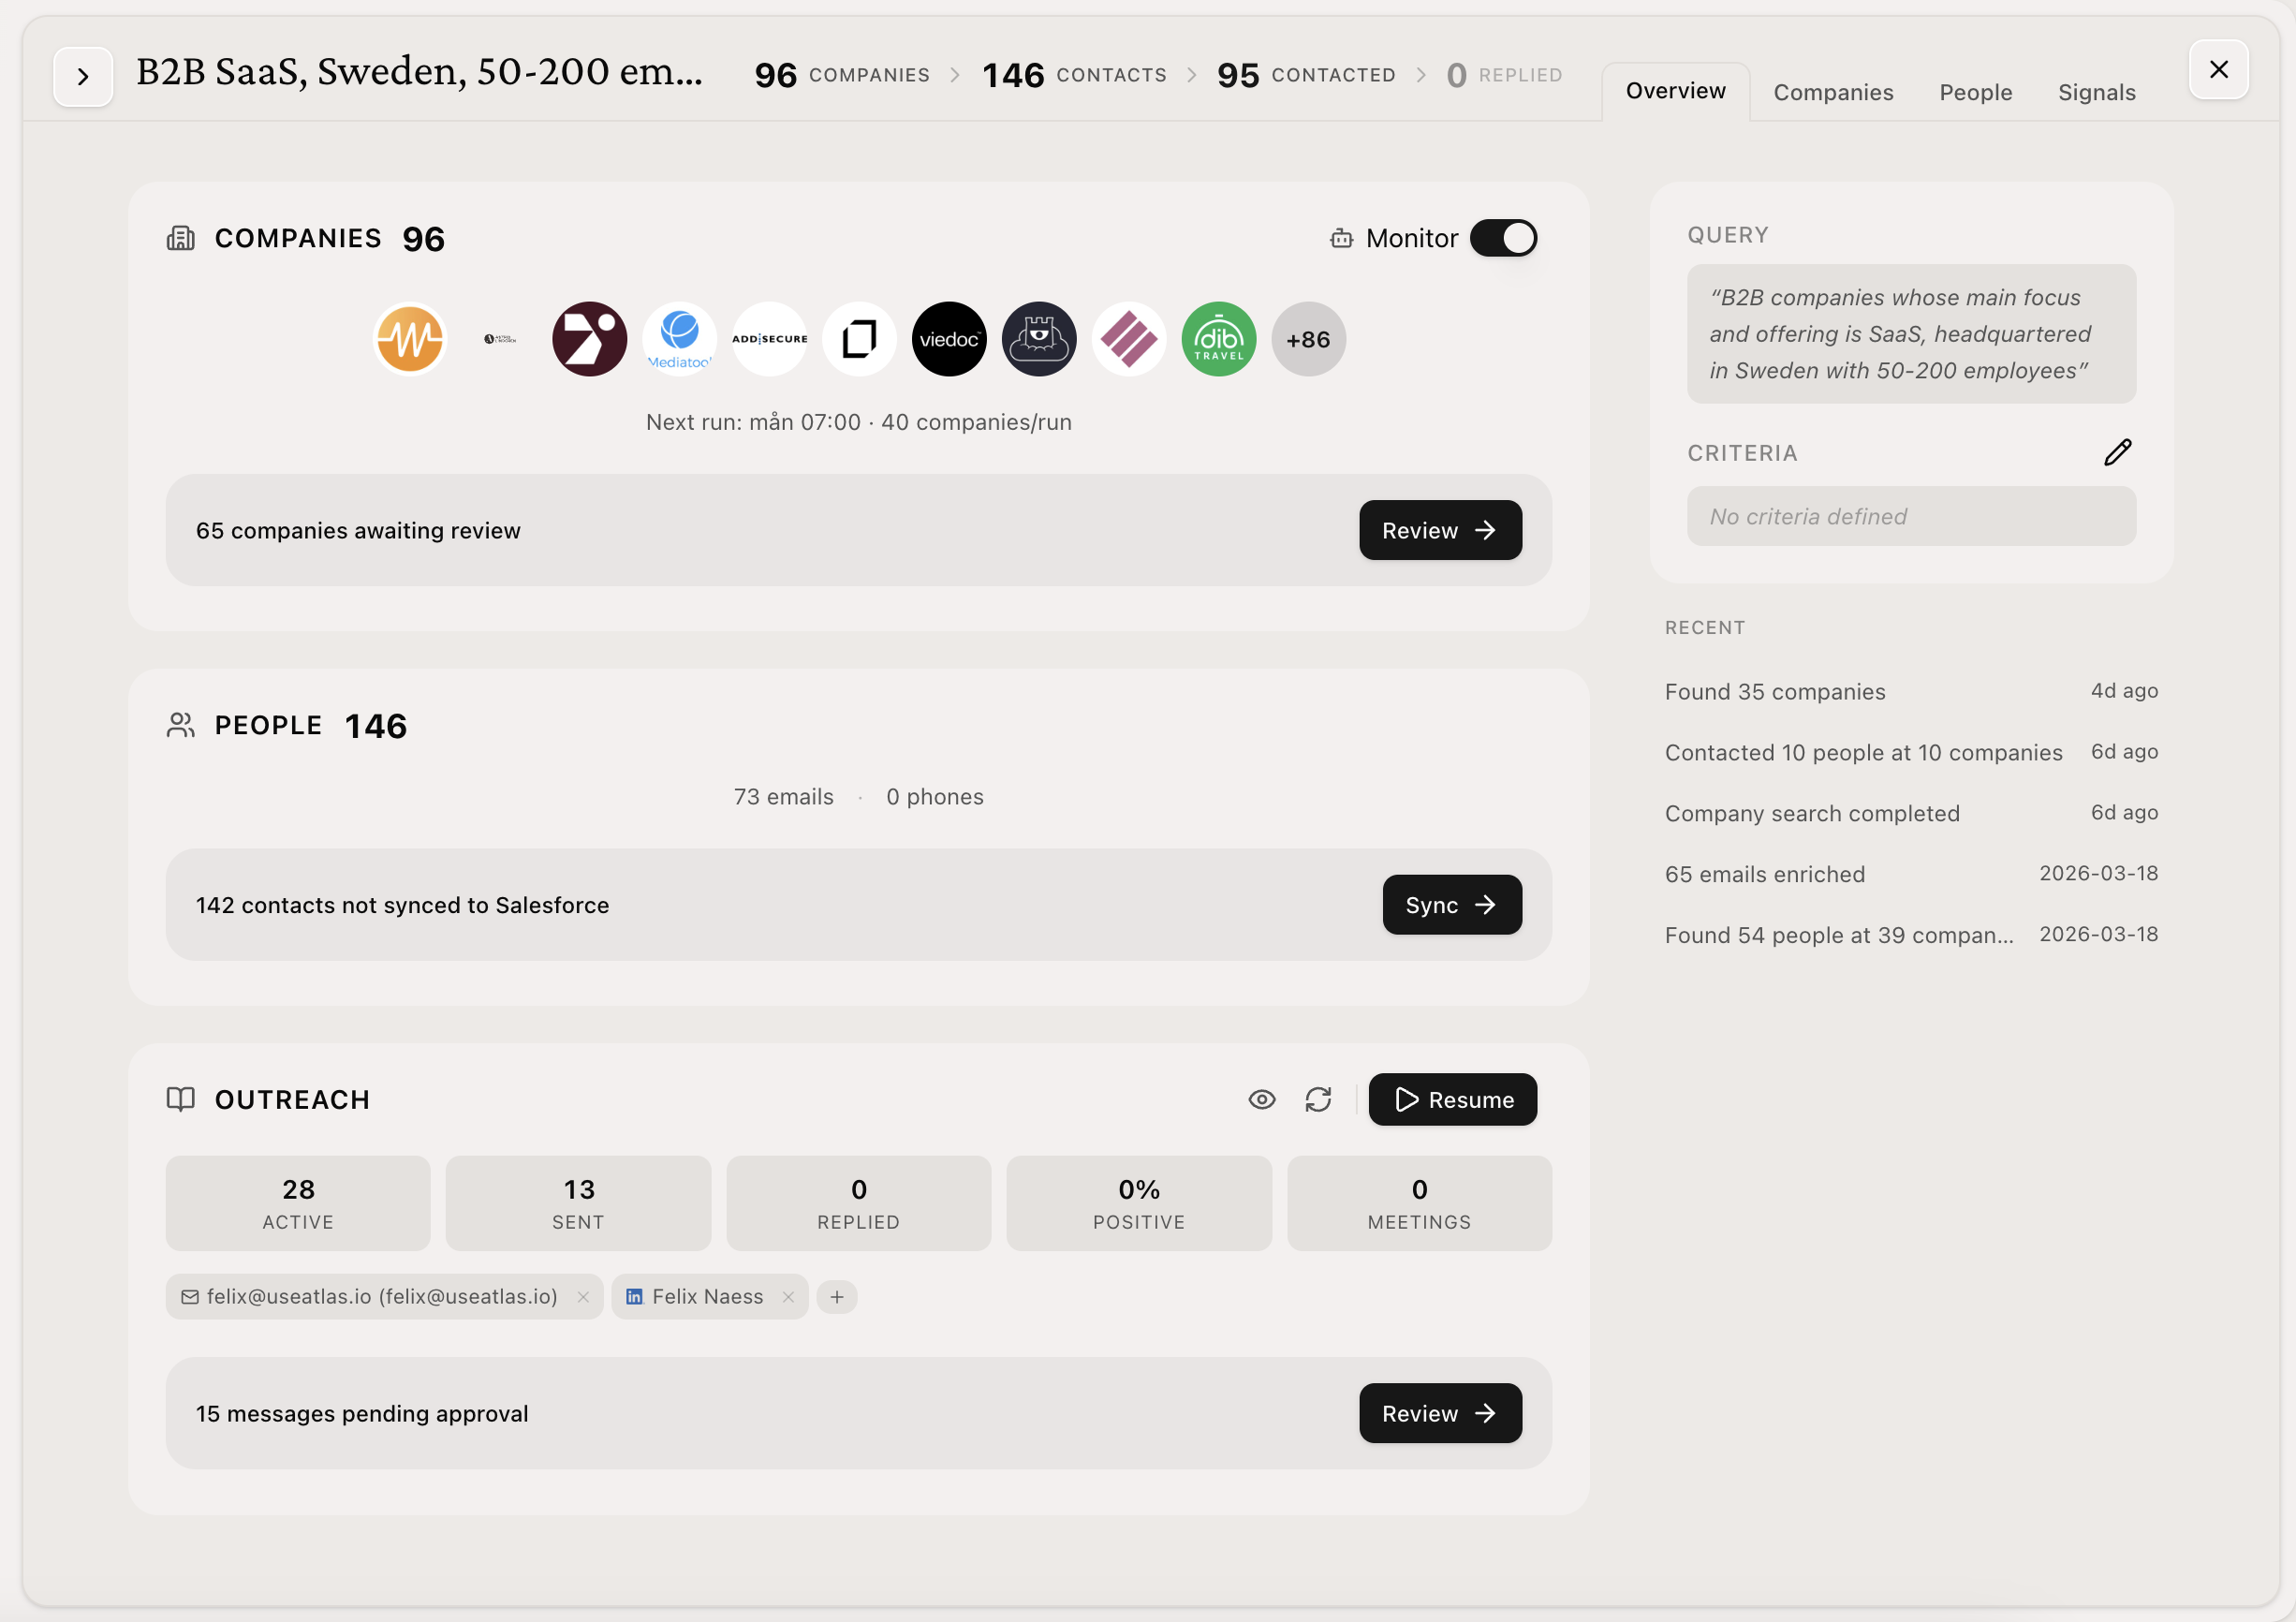This screenshot has height=1622, width=2296.
Task: Click the orange waveform company logo
Action: pos(410,339)
